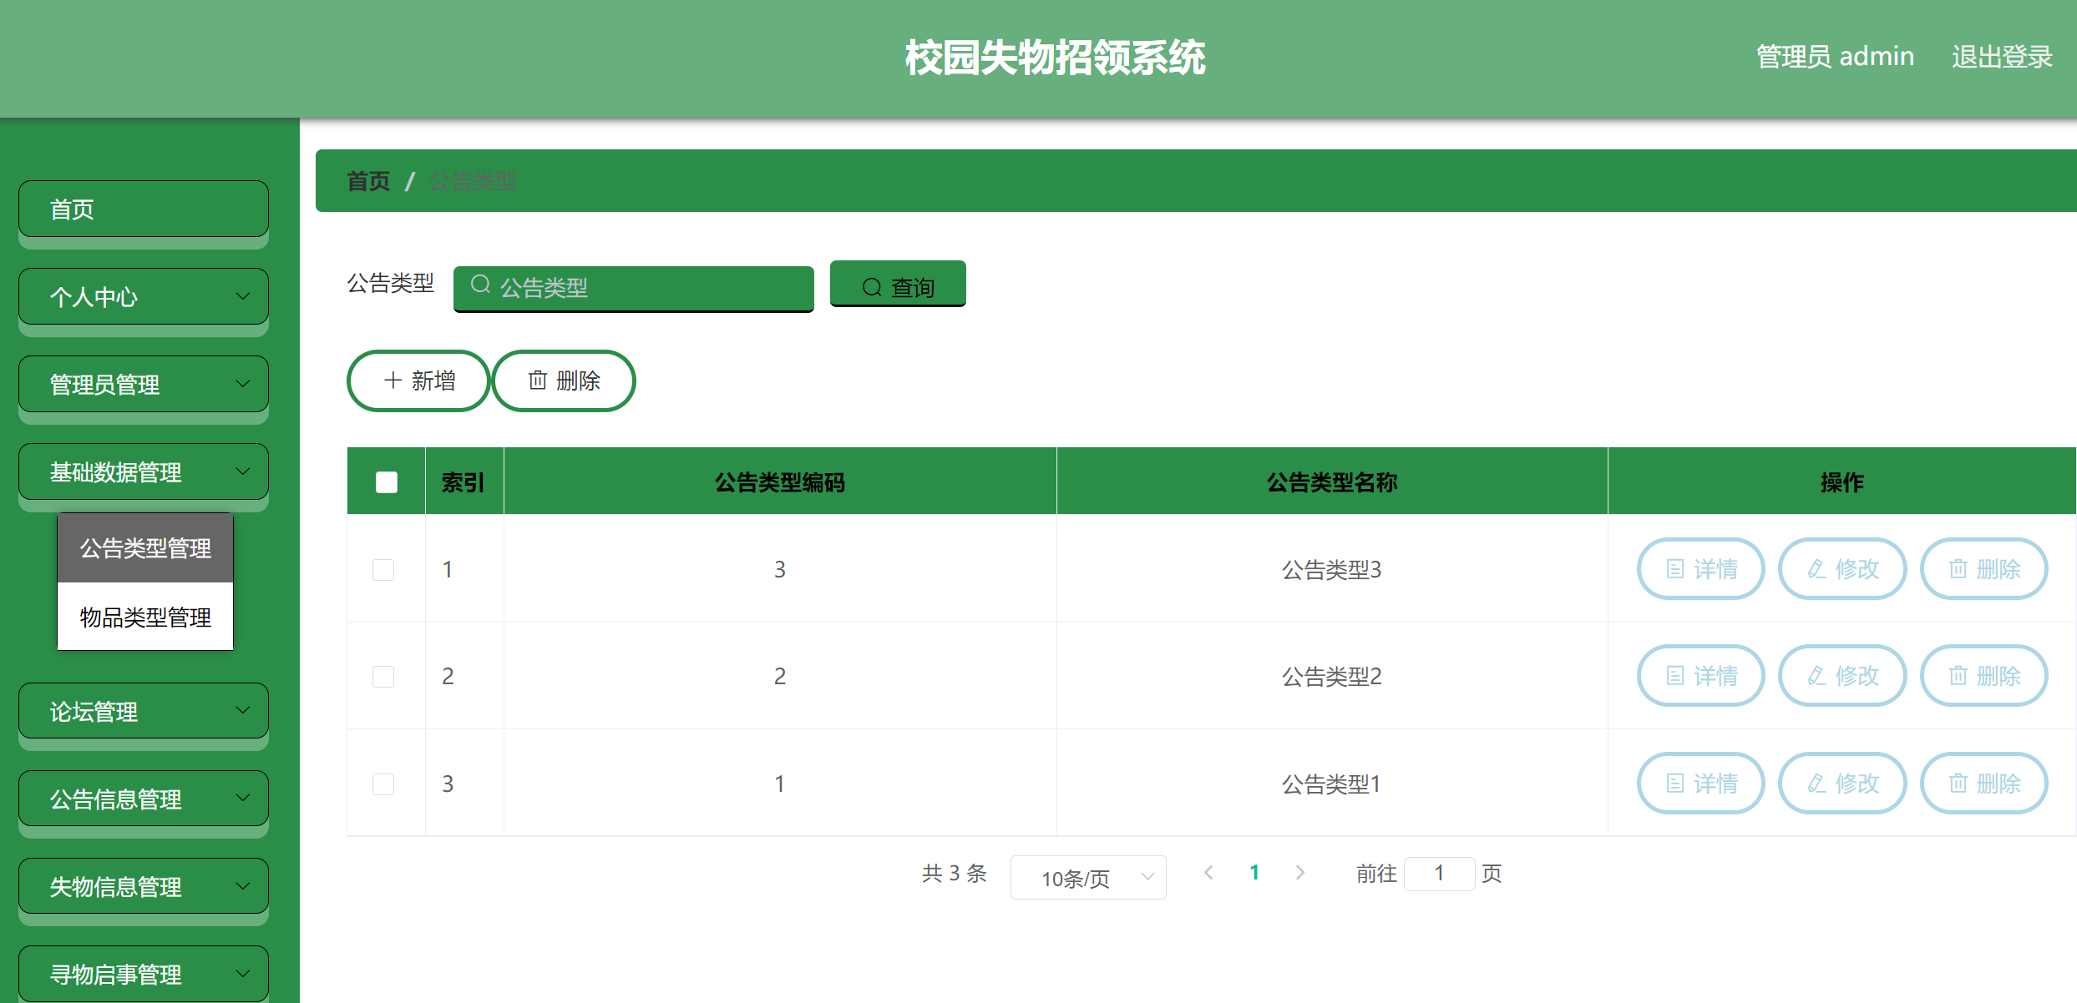Click the 删除 trash icon for 公告类型1
The image size is (2077, 1003).
pyautogui.click(x=1958, y=784)
